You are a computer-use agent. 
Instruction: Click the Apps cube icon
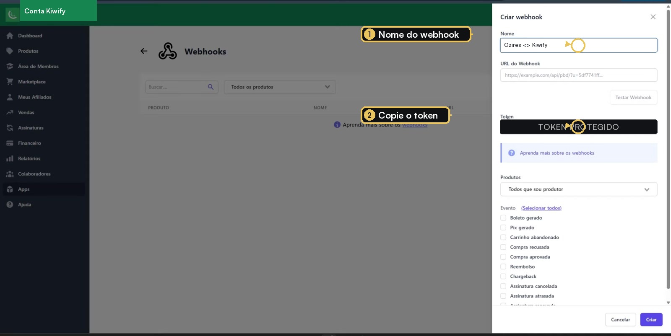pyautogui.click(x=10, y=189)
